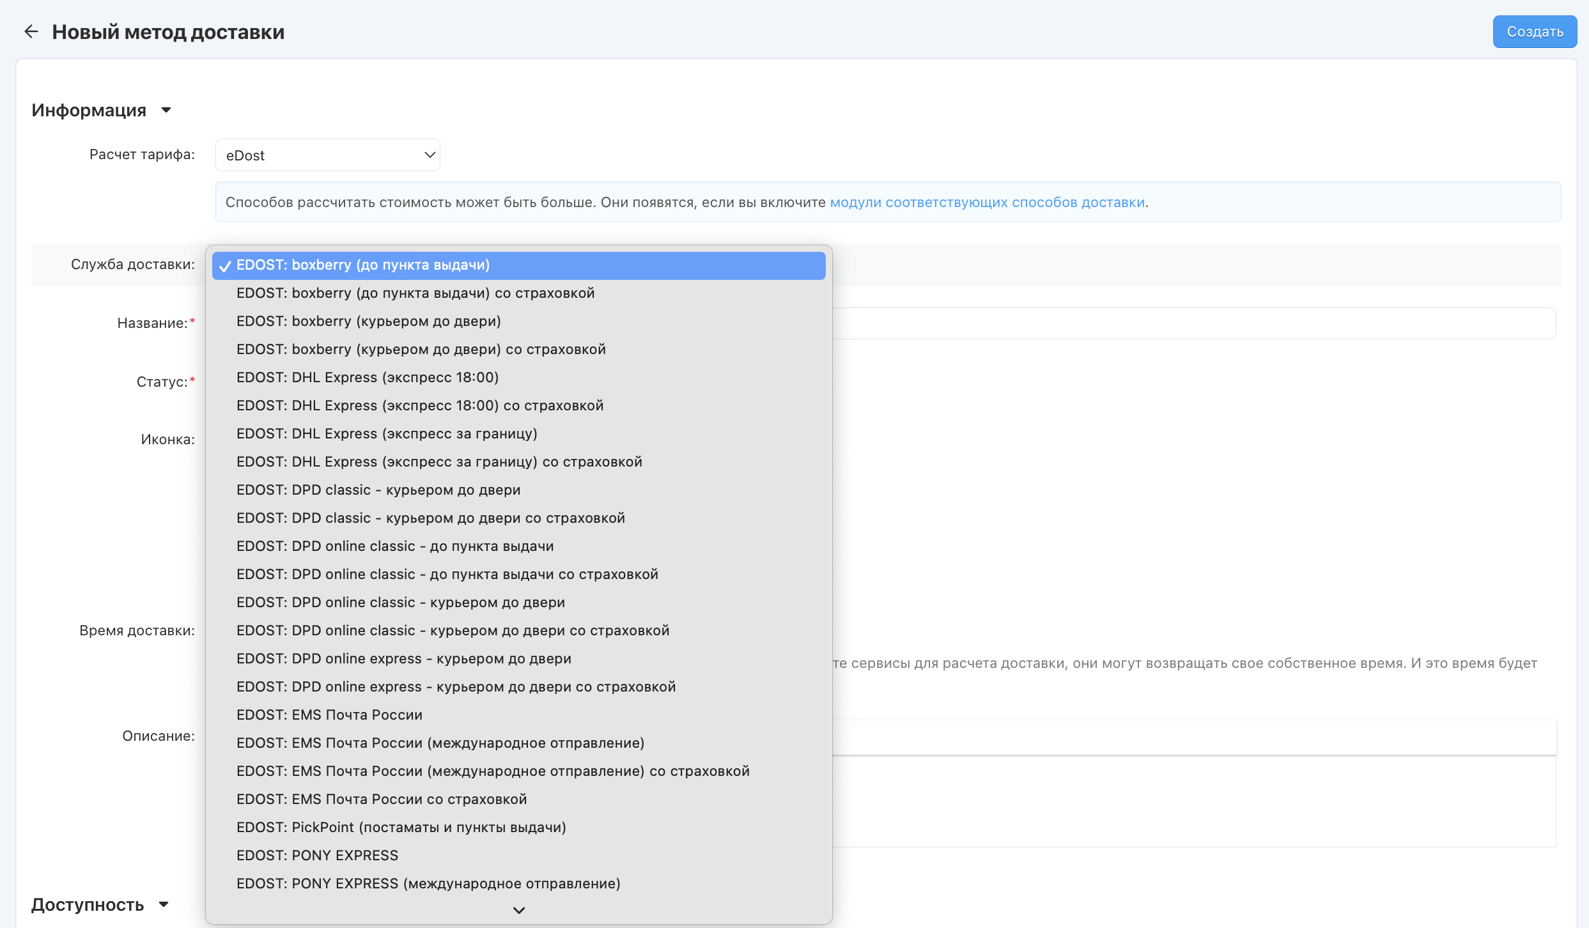Select DPD classic - курьером до двери

tap(378, 490)
